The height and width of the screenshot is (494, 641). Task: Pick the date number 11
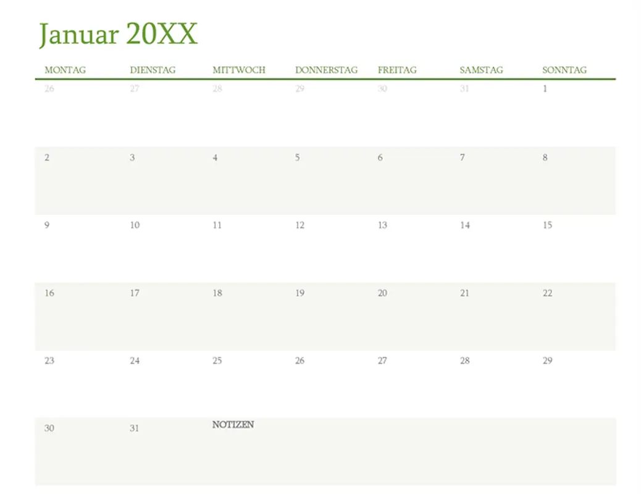[217, 225]
